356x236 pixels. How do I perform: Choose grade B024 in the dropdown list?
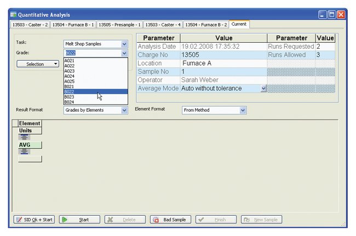pos(70,102)
